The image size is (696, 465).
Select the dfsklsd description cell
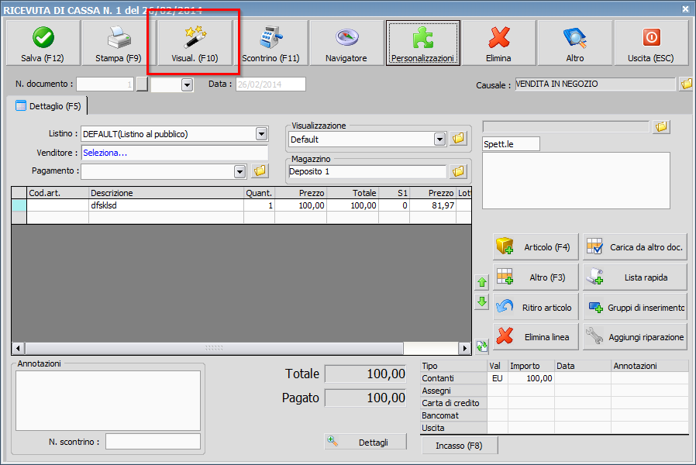166,205
